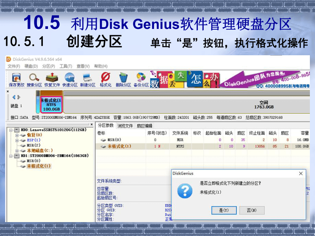Image resolution: width=315 pixels, height=236 pixels.
Task: Go to previous disk with left arrow
Action: coord(14,97)
